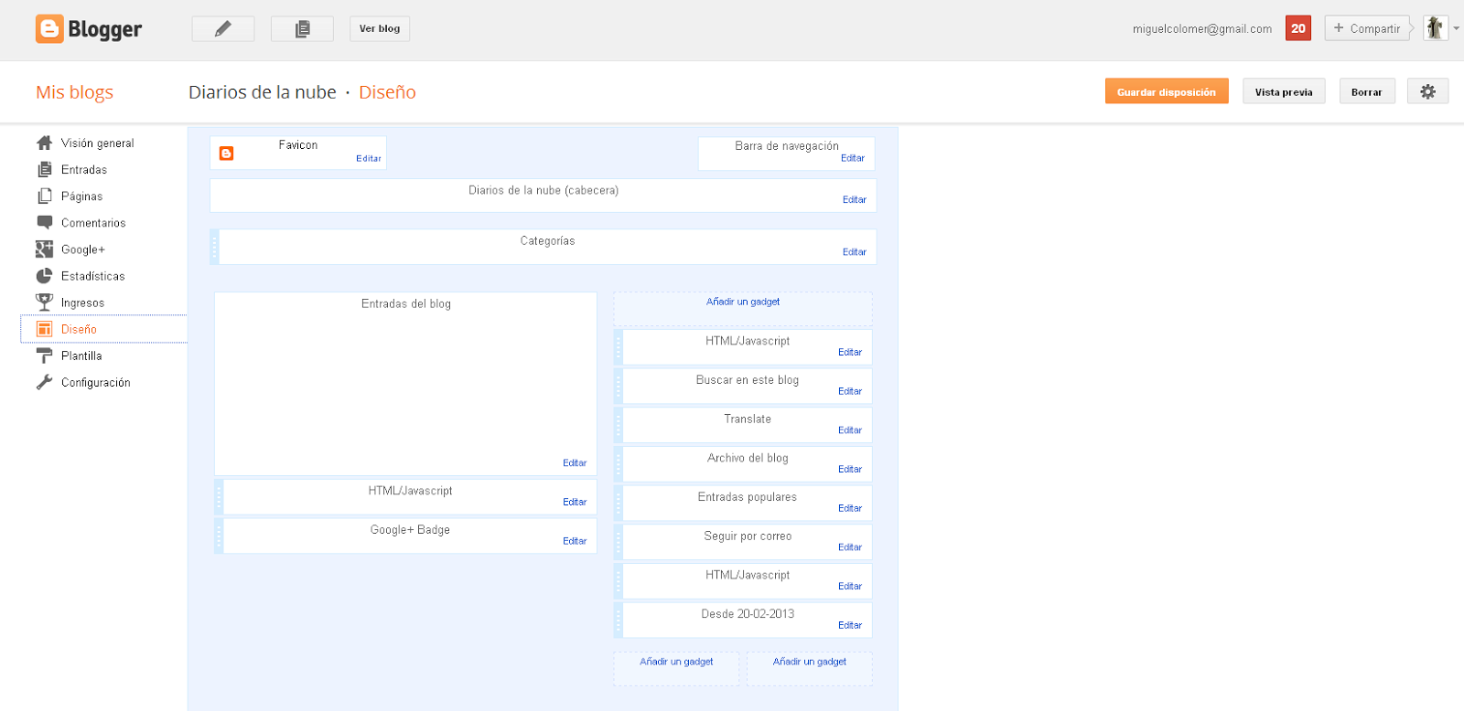Image resolution: width=1464 pixels, height=711 pixels.
Task: Click the drag handle of Categorías gadget
Action: coord(215,247)
